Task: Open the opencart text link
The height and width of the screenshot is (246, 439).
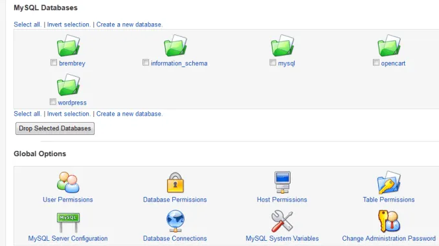Action: (x=393, y=63)
